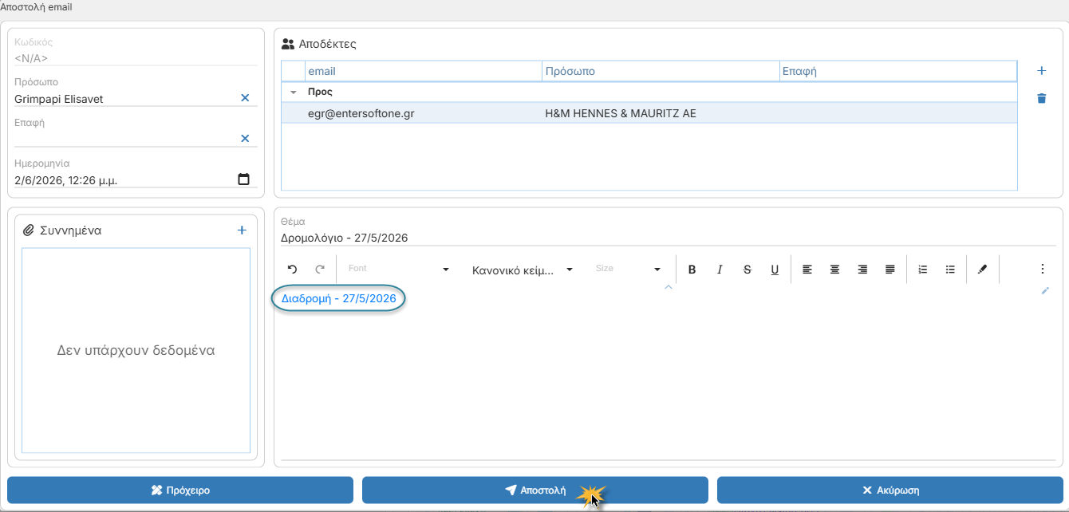Justify the text
This screenshot has width=1069, height=512.
click(x=890, y=270)
